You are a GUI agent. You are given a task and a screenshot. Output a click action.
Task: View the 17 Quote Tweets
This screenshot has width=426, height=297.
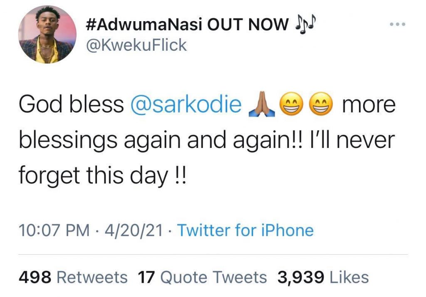pos(202,277)
